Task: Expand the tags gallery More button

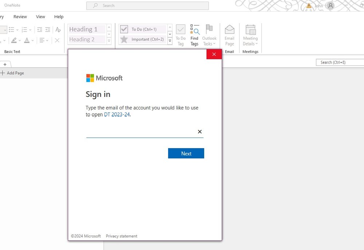Action: point(170,41)
